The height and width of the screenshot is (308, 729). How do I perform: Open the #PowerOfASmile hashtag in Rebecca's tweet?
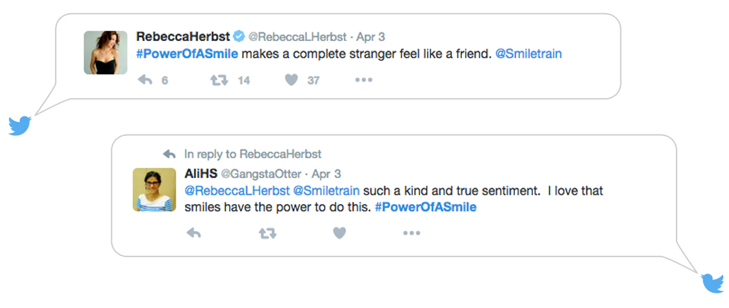click(x=186, y=54)
